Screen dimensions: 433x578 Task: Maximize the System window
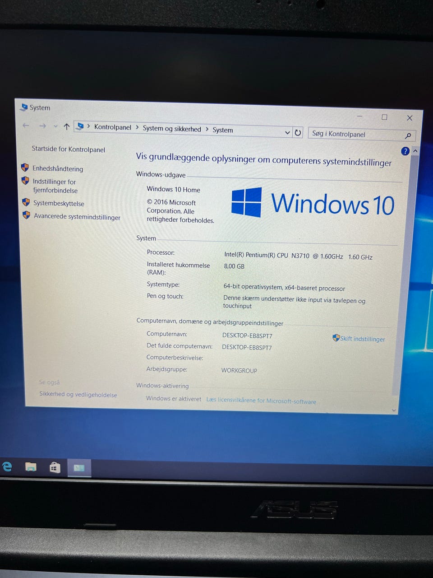[x=384, y=117]
